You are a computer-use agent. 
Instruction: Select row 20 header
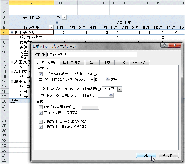click(4, 101)
